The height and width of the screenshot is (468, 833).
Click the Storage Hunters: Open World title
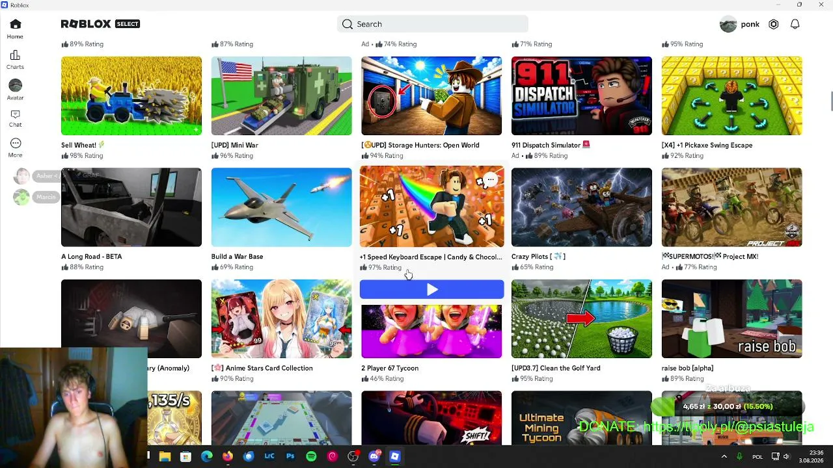pyautogui.click(x=420, y=145)
